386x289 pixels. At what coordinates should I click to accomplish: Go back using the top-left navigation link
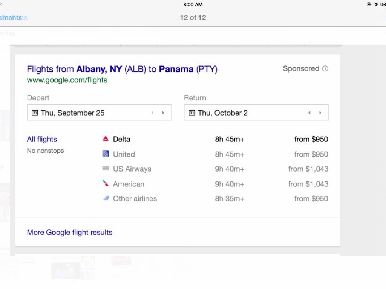(11, 18)
